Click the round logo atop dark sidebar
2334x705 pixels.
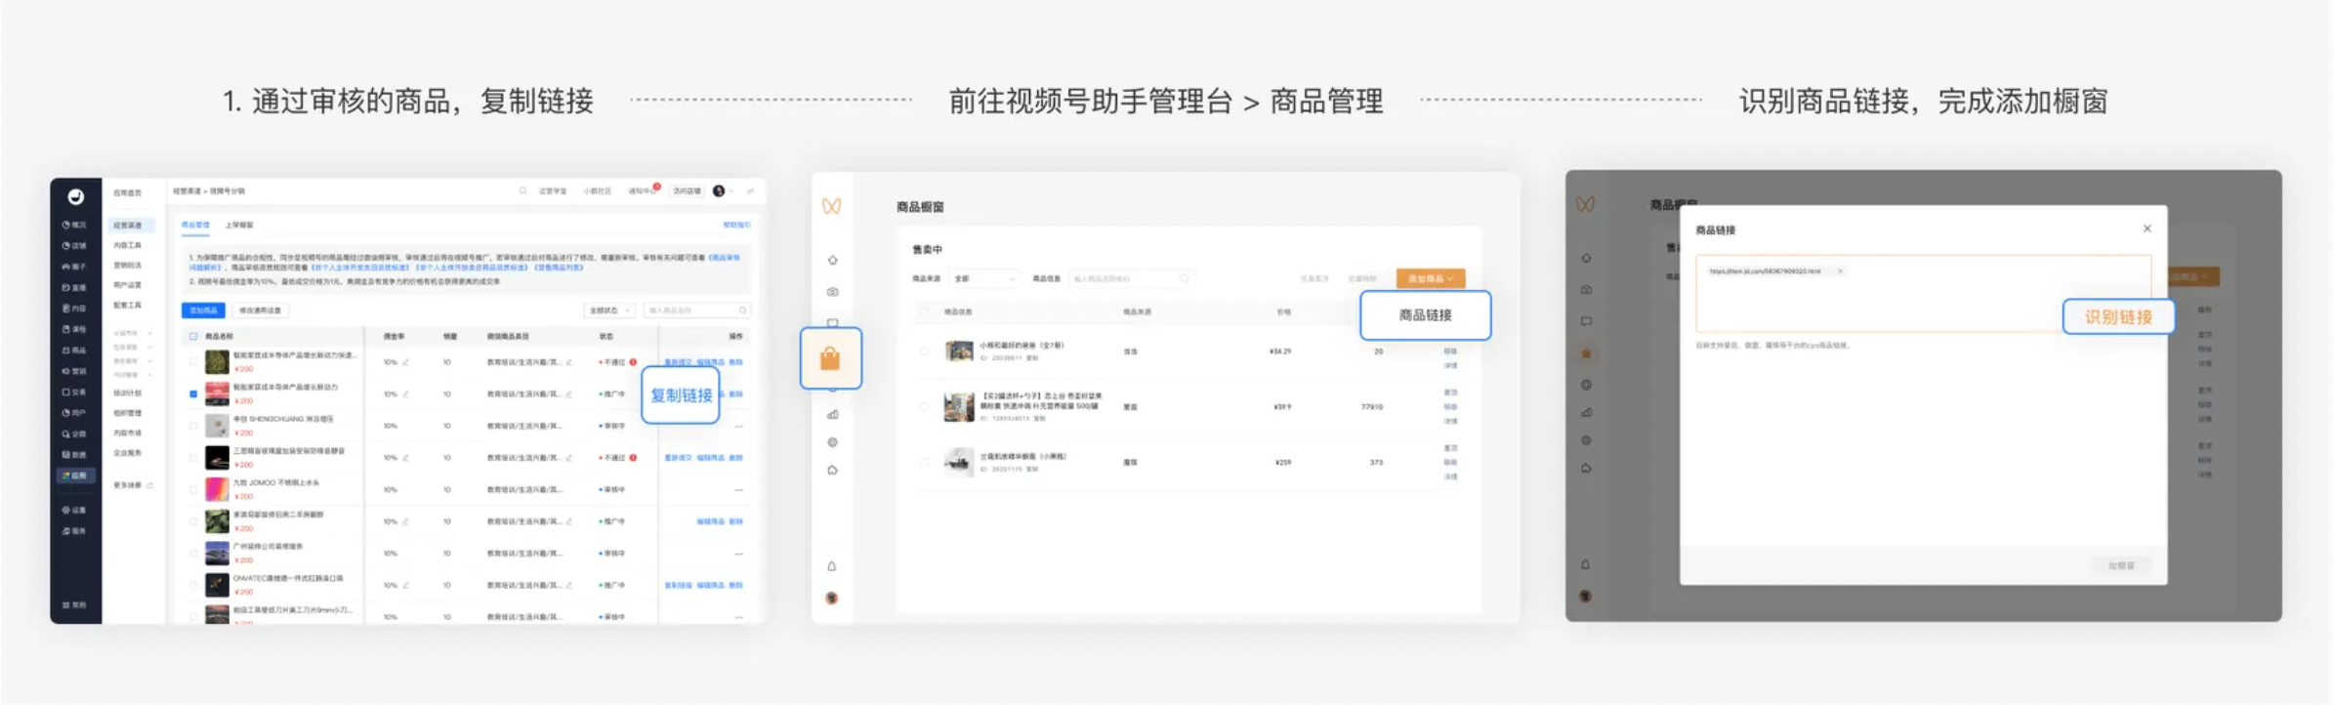[75, 196]
